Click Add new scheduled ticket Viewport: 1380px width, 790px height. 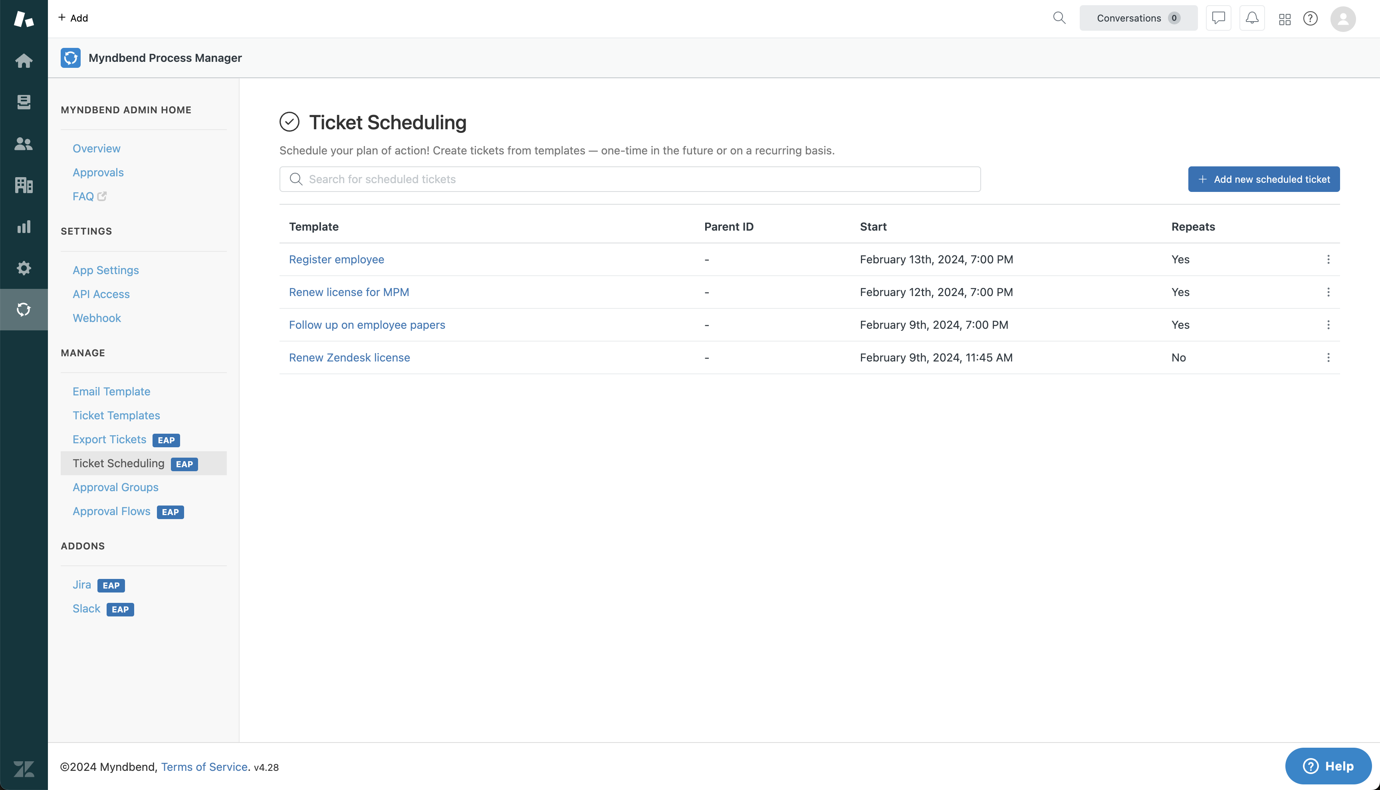coord(1263,179)
